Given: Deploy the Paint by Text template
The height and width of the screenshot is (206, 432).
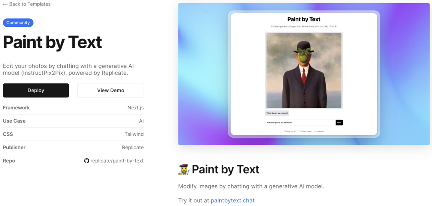Looking at the screenshot, I should point(36,91).
